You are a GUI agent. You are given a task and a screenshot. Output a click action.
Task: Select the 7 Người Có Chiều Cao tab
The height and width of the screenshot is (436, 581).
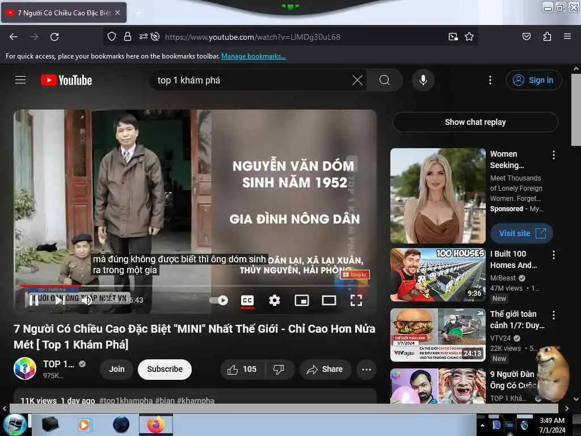[64, 12]
